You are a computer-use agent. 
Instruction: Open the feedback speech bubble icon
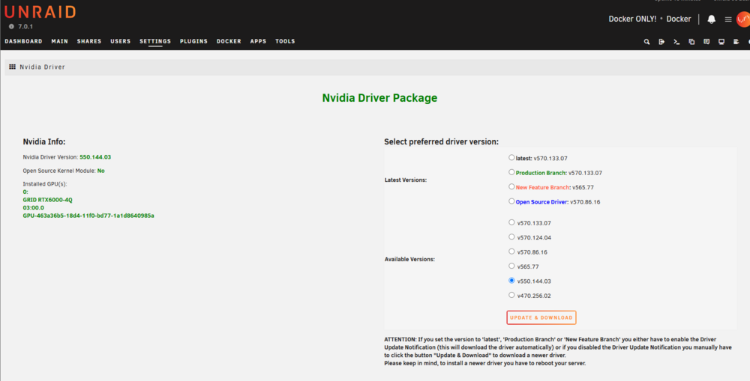(x=706, y=42)
